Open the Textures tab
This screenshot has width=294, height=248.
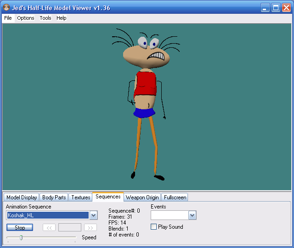81,197
